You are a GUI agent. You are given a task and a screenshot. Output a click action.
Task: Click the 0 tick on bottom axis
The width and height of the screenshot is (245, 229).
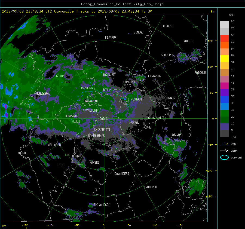(103, 225)
